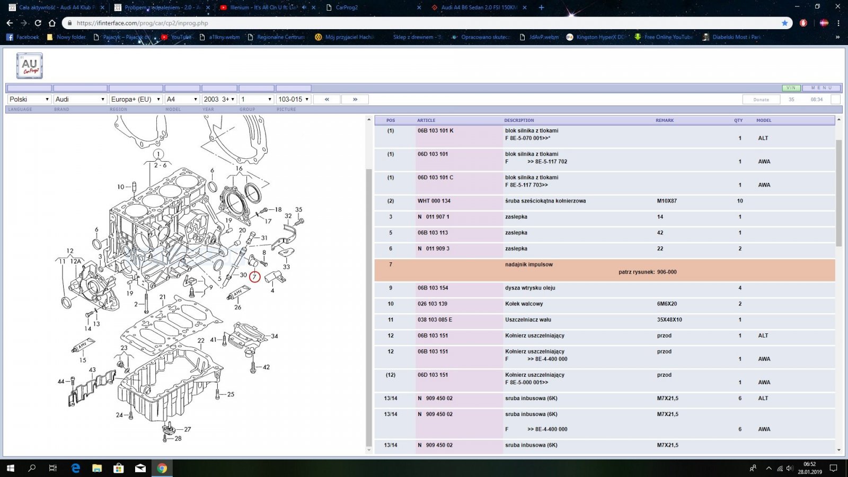This screenshot has height=477, width=848.
Task: Click the Chrome icon on the taskbar
Action: coord(162,468)
